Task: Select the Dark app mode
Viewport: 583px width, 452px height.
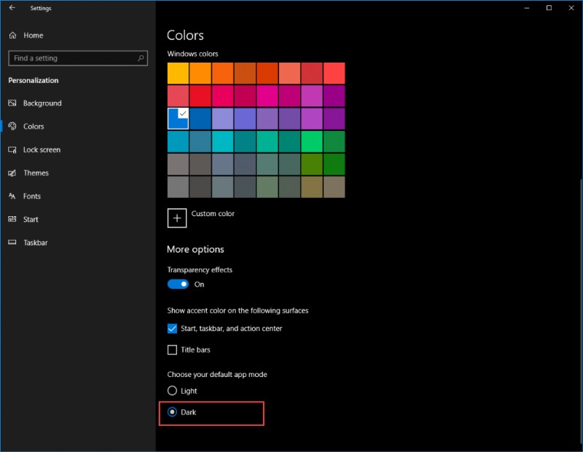Action: click(172, 411)
